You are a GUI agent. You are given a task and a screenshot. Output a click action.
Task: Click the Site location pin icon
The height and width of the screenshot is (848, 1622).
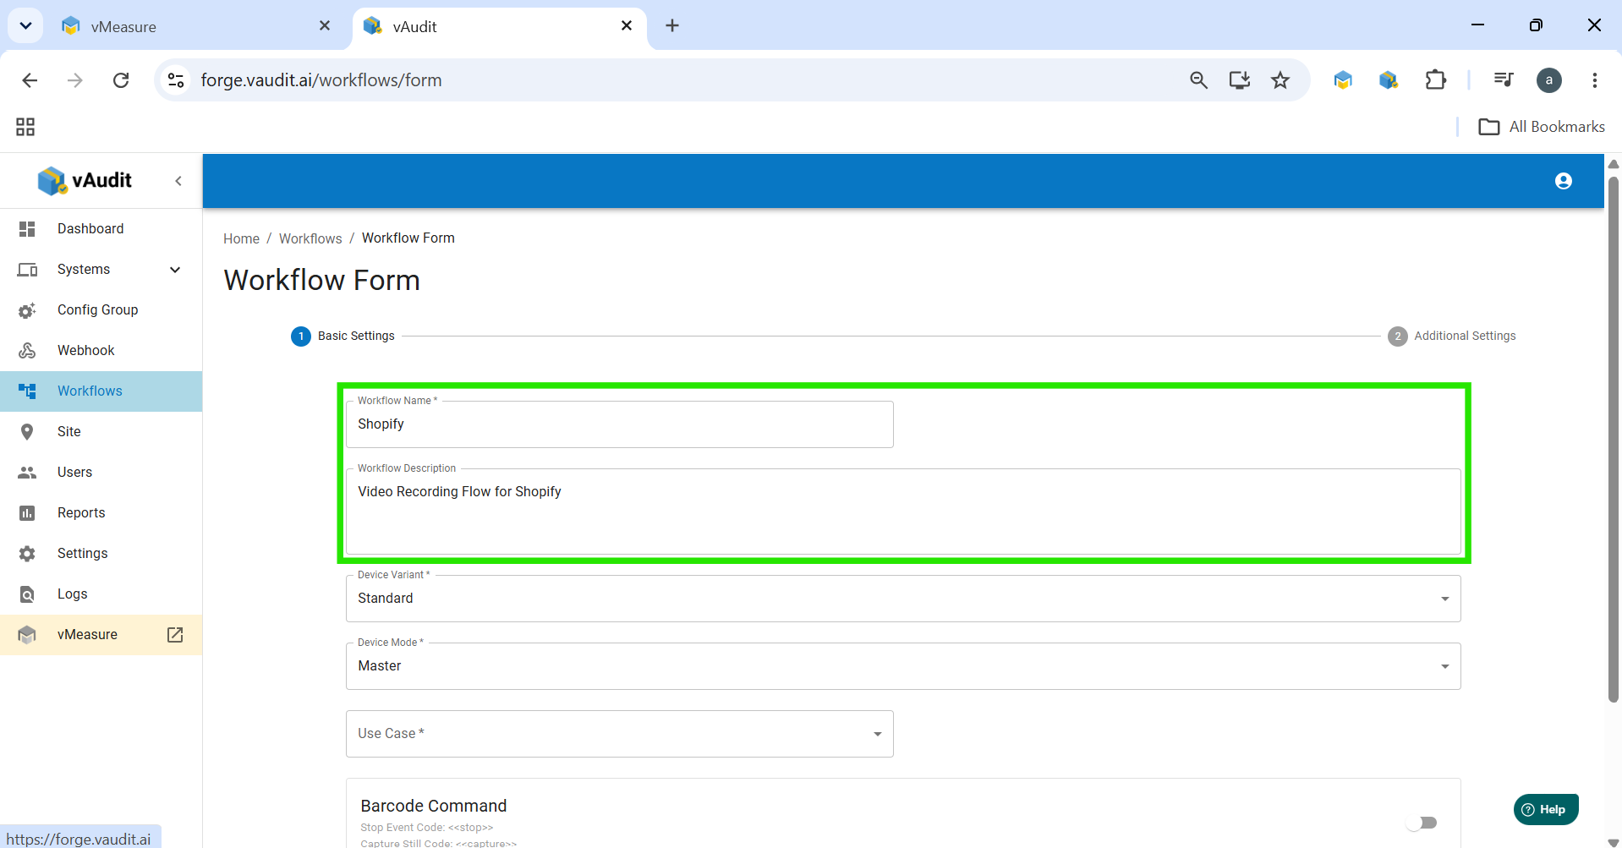pyautogui.click(x=27, y=432)
